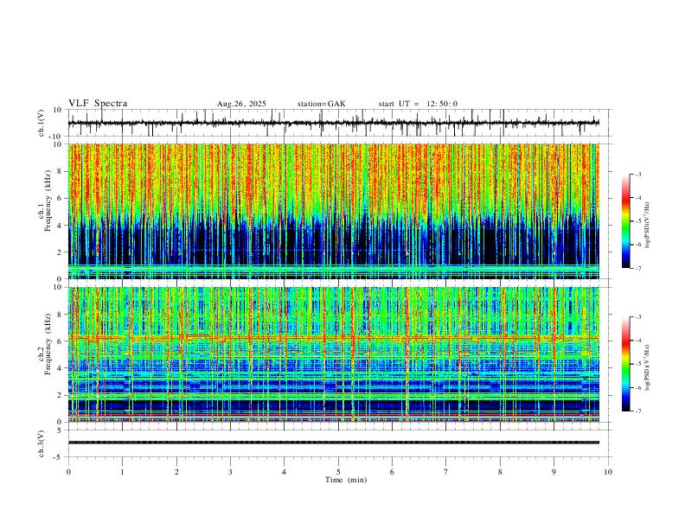This screenshot has width=685, height=529.
Task: Click the '4' time axis tick label
Action: point(285,472)
